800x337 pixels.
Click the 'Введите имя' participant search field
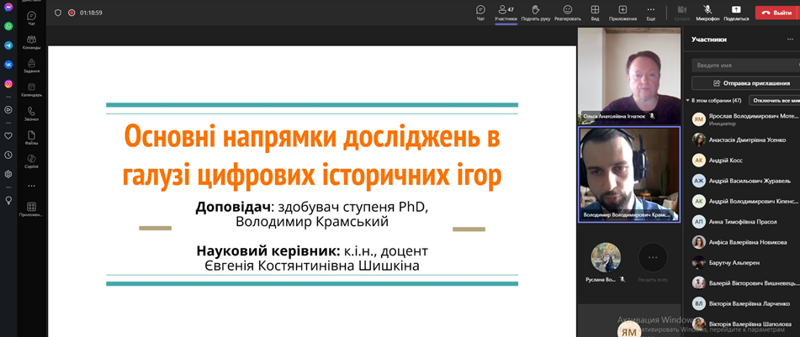tap(745, 65)
